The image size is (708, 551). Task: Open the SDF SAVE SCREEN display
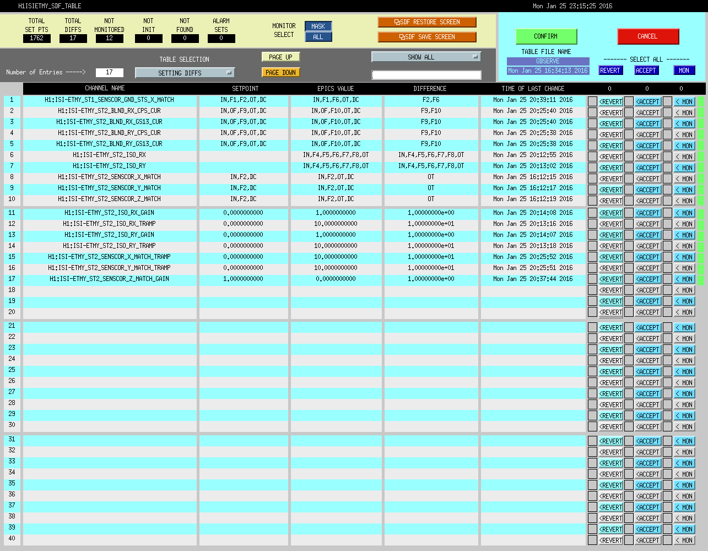(x=427, y=37)
